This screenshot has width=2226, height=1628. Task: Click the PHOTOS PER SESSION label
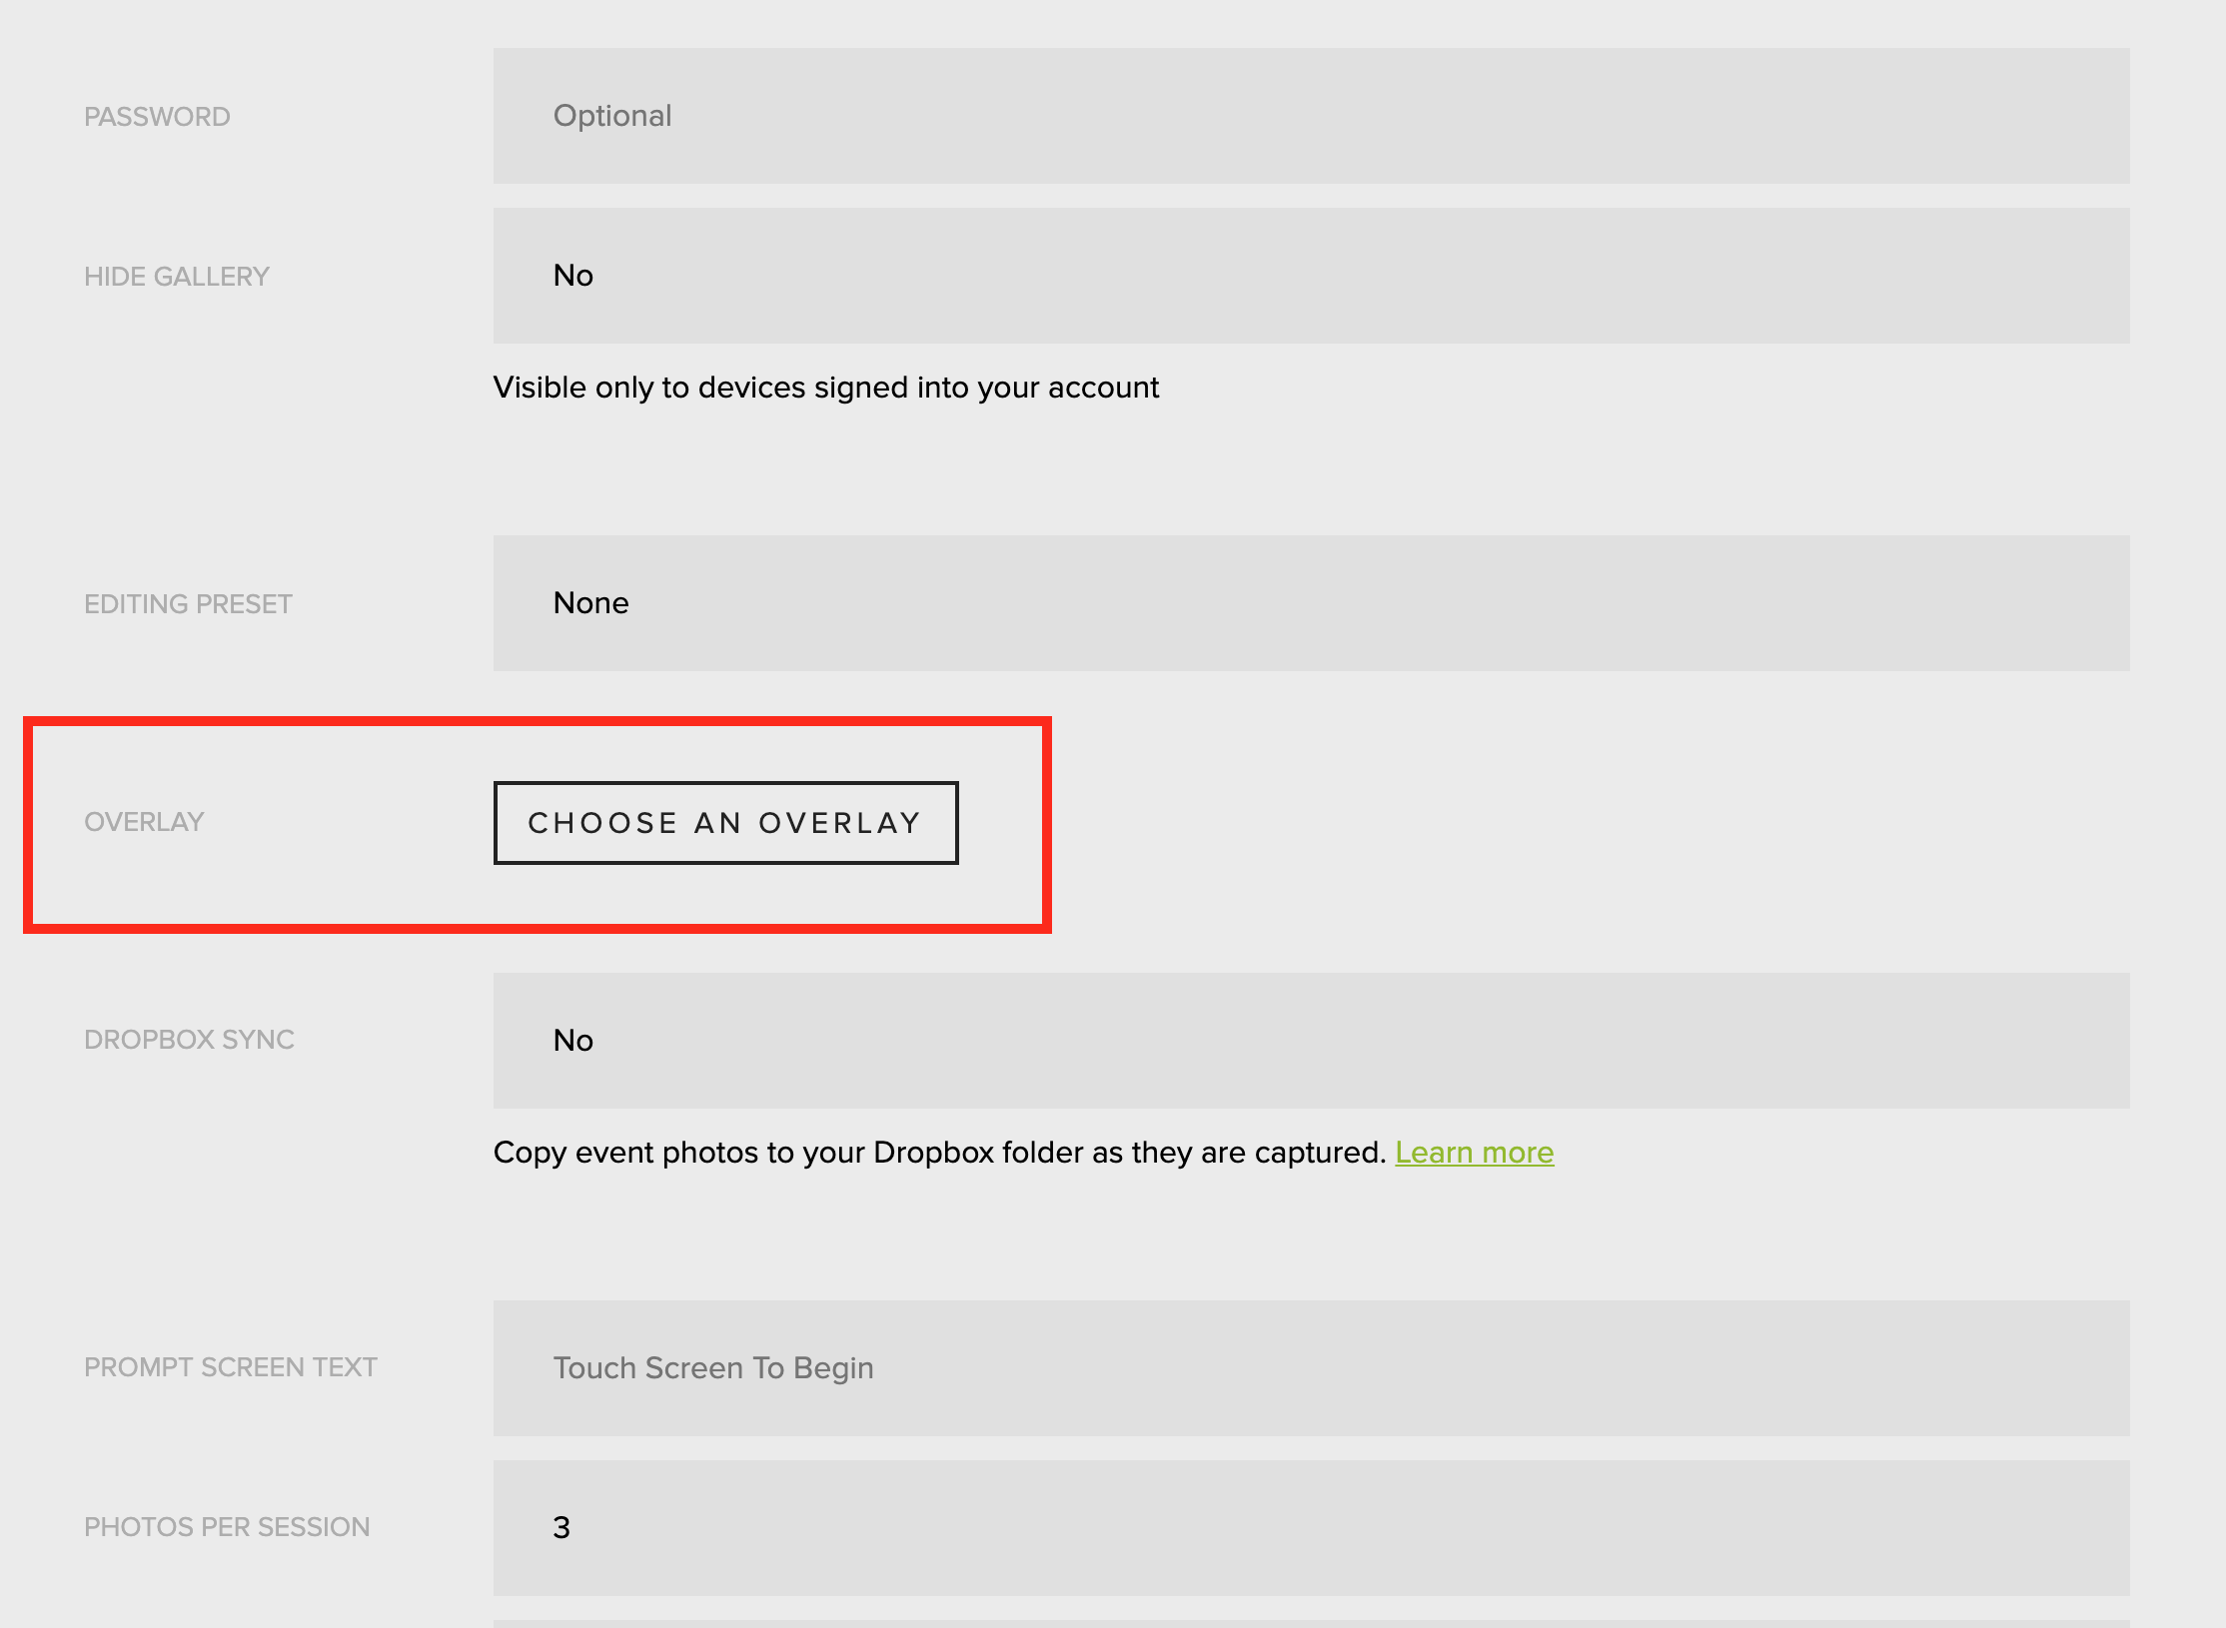click(x=227, y=1527)
